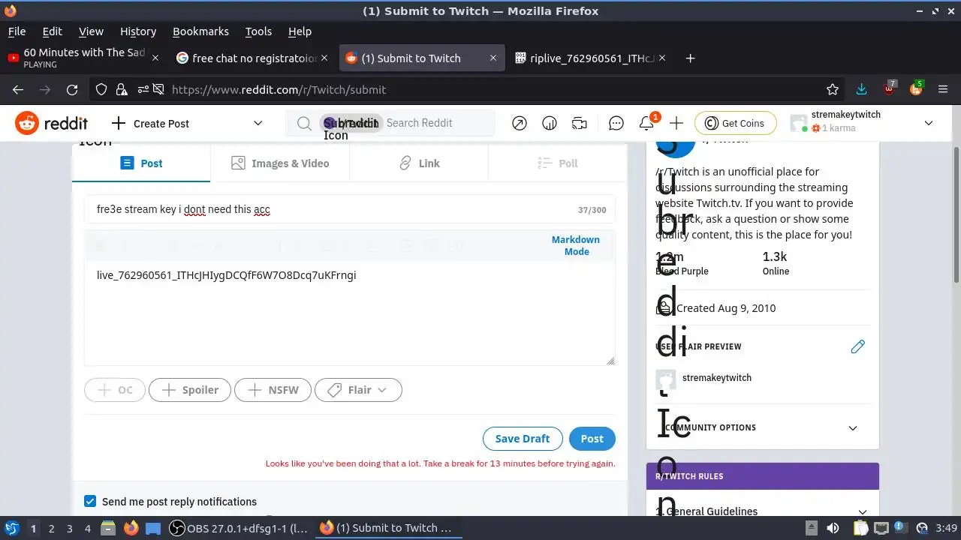Viewport: 961px width, 540px height.
Task: Select the Link tab
Action: 419,163
